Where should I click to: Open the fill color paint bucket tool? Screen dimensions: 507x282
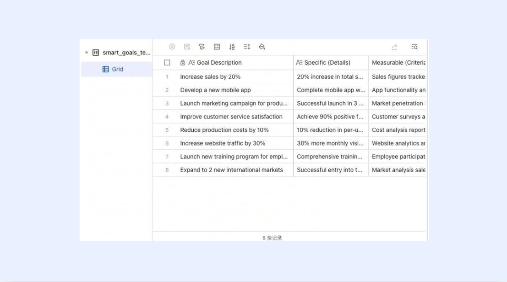(262, 47)
